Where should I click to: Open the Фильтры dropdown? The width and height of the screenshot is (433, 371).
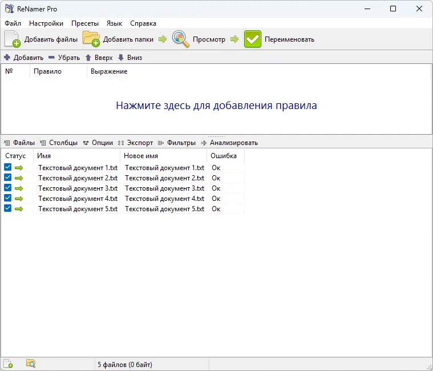[177, 143]
